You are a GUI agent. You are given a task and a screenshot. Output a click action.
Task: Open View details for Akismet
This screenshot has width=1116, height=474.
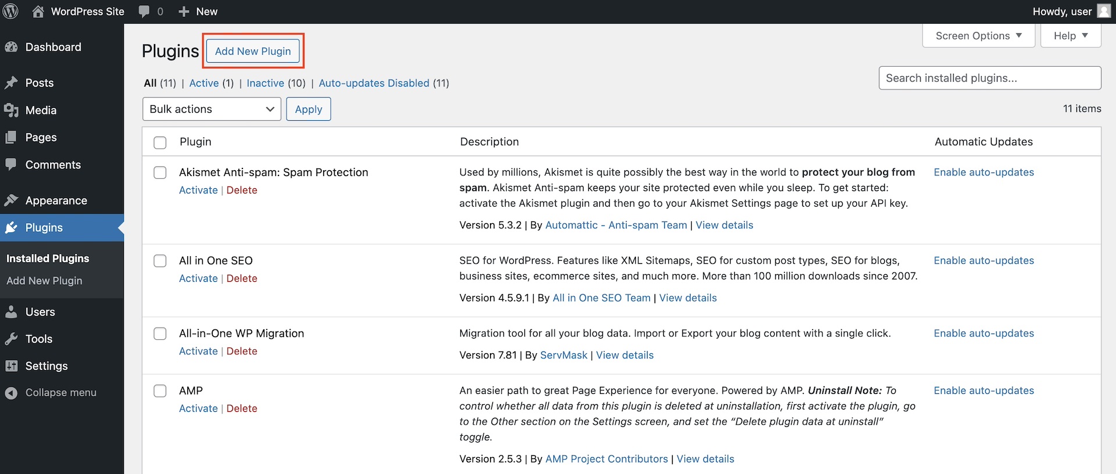(x=724, y=225)
